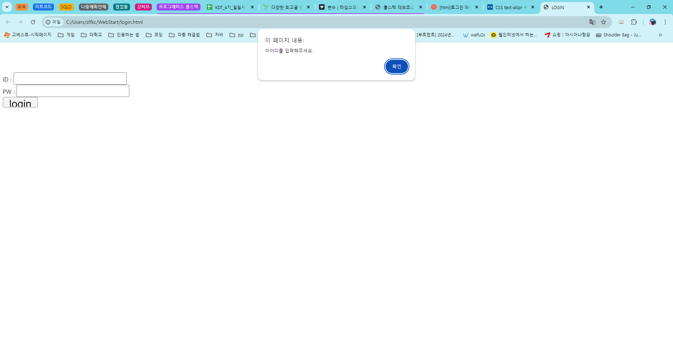Open the [부트텐트] 2024년 bookmark
This screenshot has height=364, width=673.
point(435,35)
